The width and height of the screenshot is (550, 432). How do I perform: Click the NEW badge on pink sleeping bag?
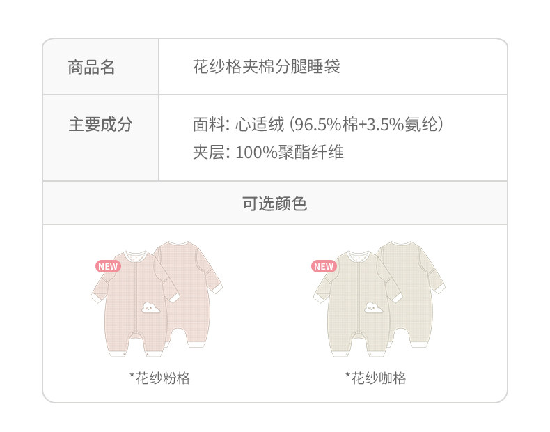click(x=108, y=266)
